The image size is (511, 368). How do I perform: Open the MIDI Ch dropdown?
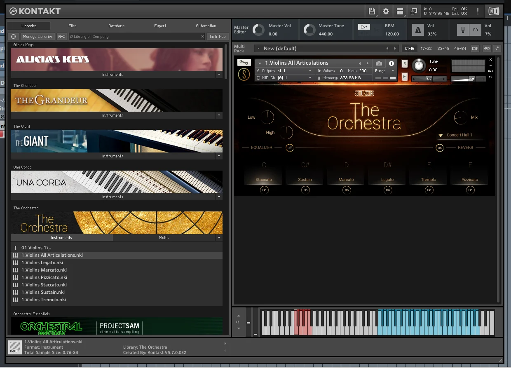click(284, 77)
